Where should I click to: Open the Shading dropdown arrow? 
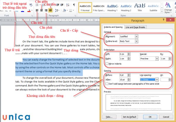click(x=67, y=11)
